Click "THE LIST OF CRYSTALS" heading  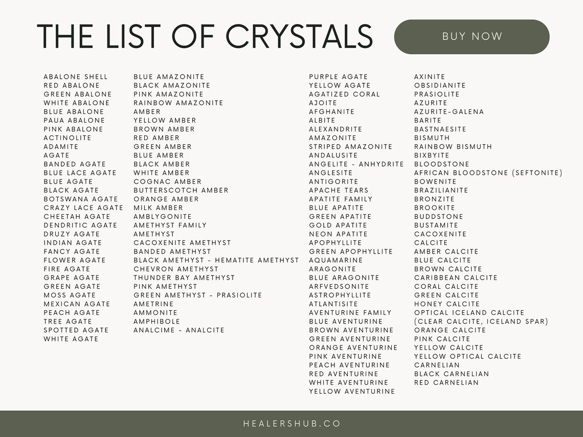point(205,36)
